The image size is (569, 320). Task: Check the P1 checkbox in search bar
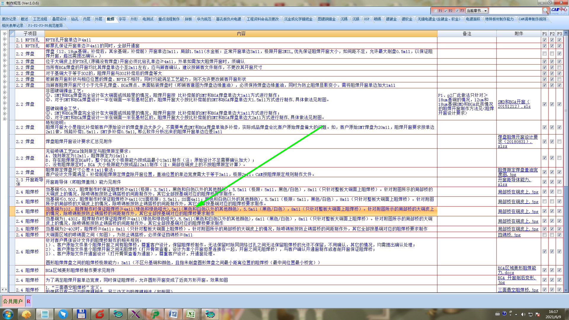point(435,11)
